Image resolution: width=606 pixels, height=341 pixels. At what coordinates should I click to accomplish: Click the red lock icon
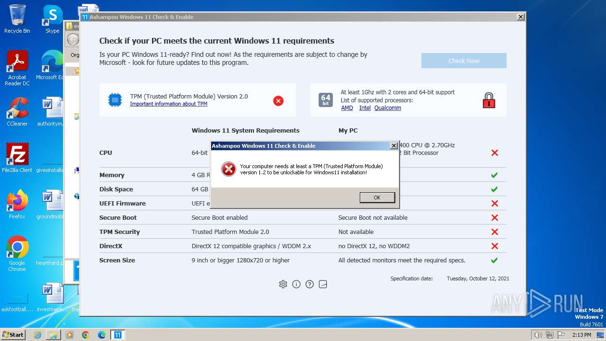pyautogui.click(x=489, y=100)
